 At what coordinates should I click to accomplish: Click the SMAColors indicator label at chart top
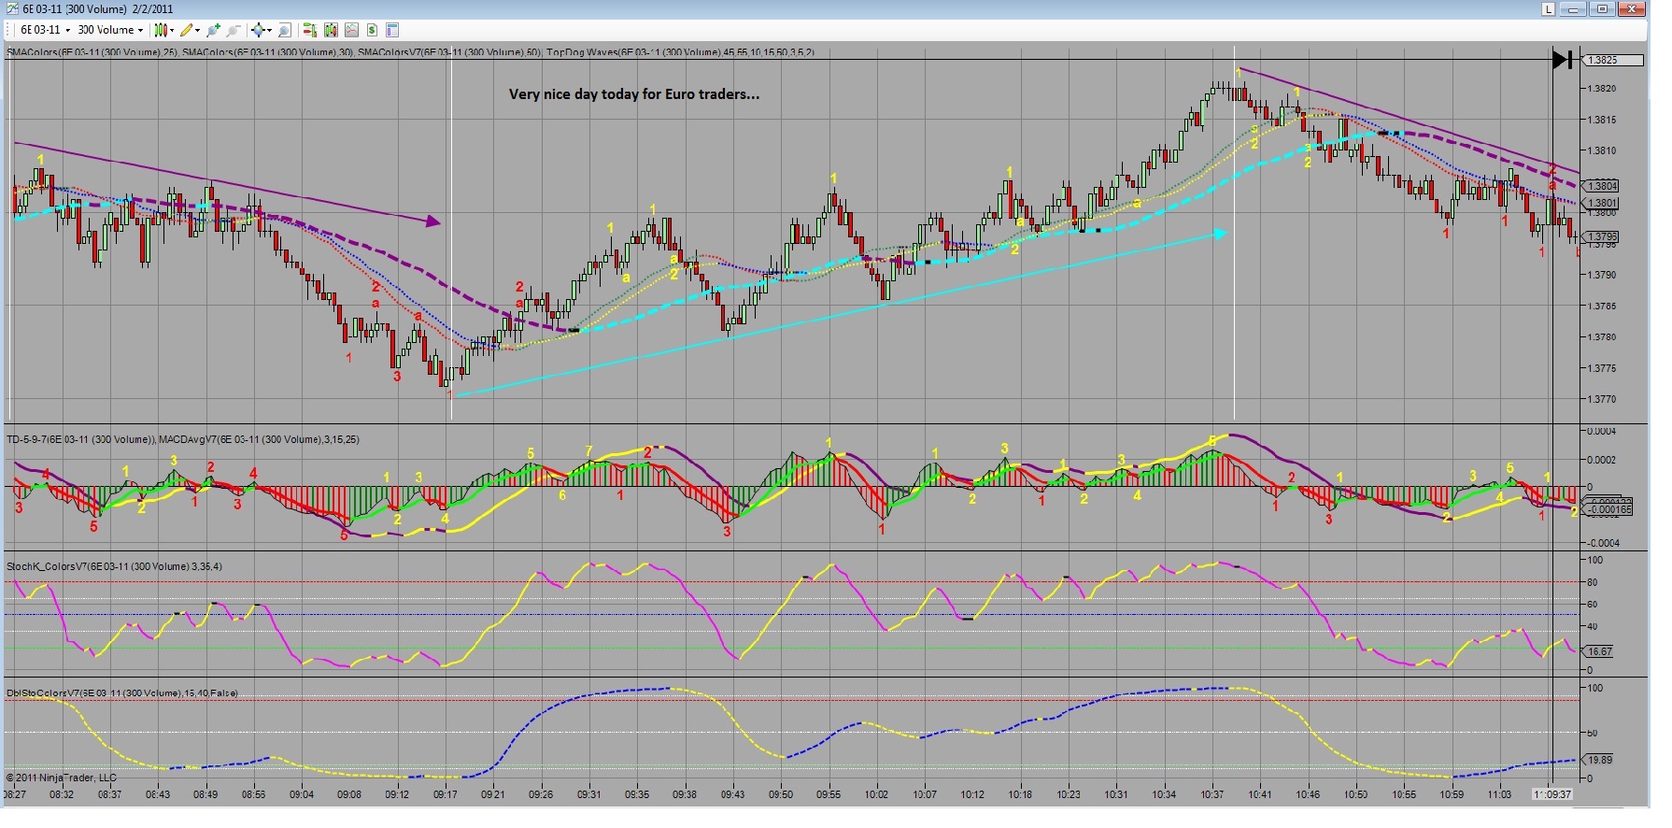coord(411,52)
